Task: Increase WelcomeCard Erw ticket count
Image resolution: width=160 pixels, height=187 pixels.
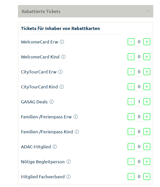Action: [147, 42]
